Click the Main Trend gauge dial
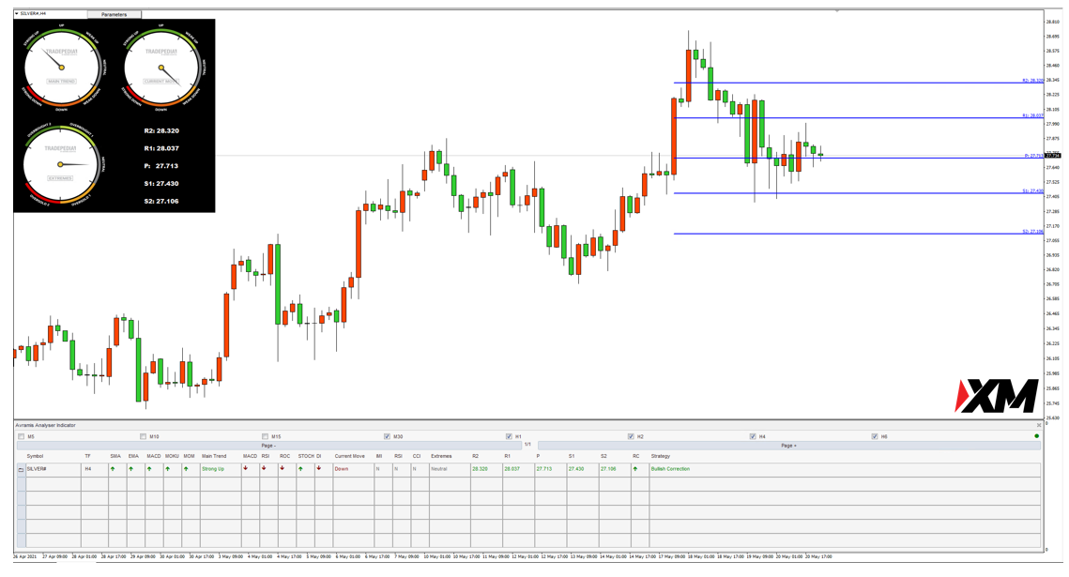Image resolution: width=1069 pixels, height=577 pixels. 61,68
